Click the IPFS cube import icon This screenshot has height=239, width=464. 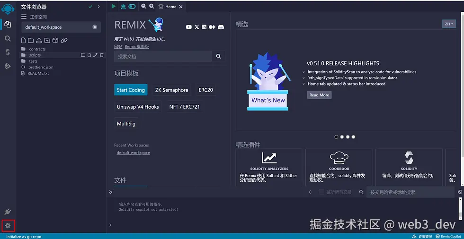55,41
